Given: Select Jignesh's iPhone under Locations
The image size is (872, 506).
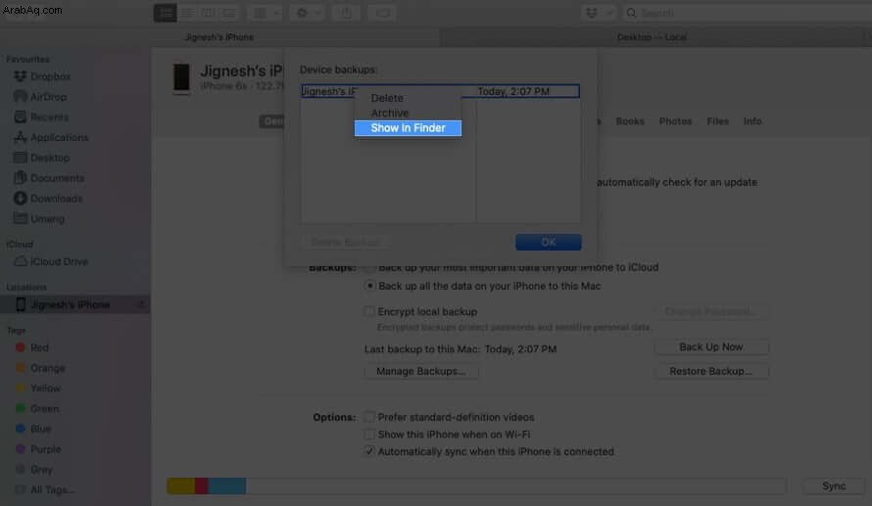Looking at the screenshot, I should point(75,304).
